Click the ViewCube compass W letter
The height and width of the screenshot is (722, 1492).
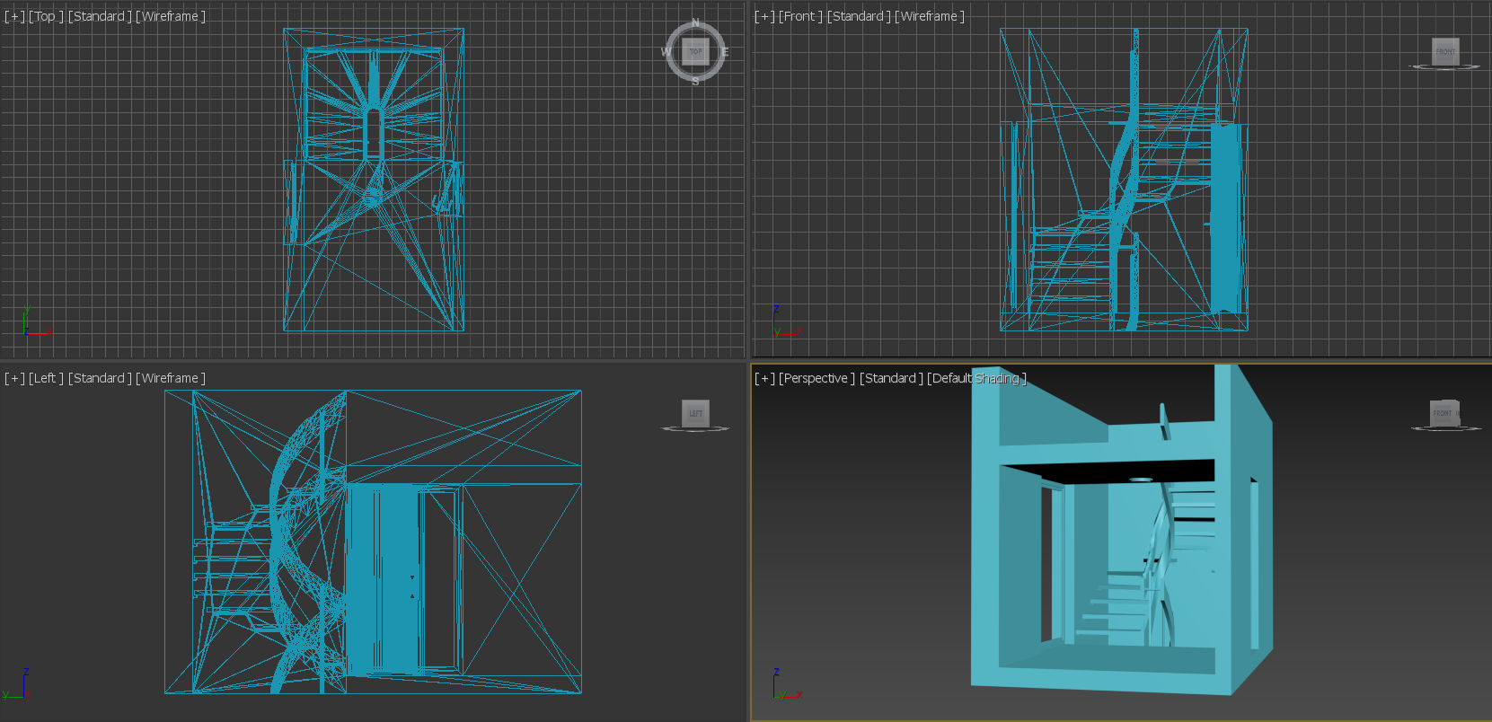coord(666,52)
